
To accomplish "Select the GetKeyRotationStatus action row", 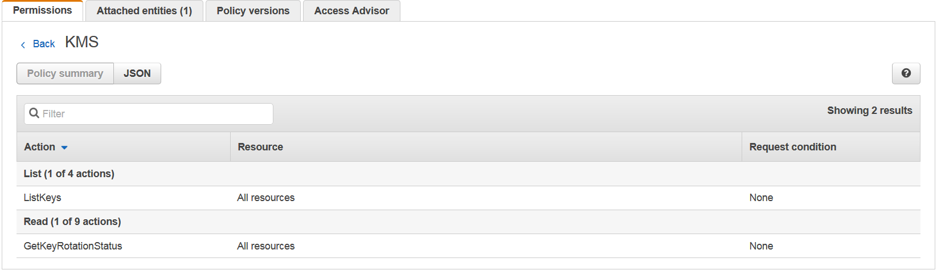I will click(73, 246).
